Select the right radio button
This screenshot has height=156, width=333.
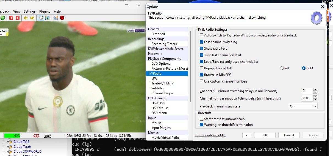click(x=304, y=68)
